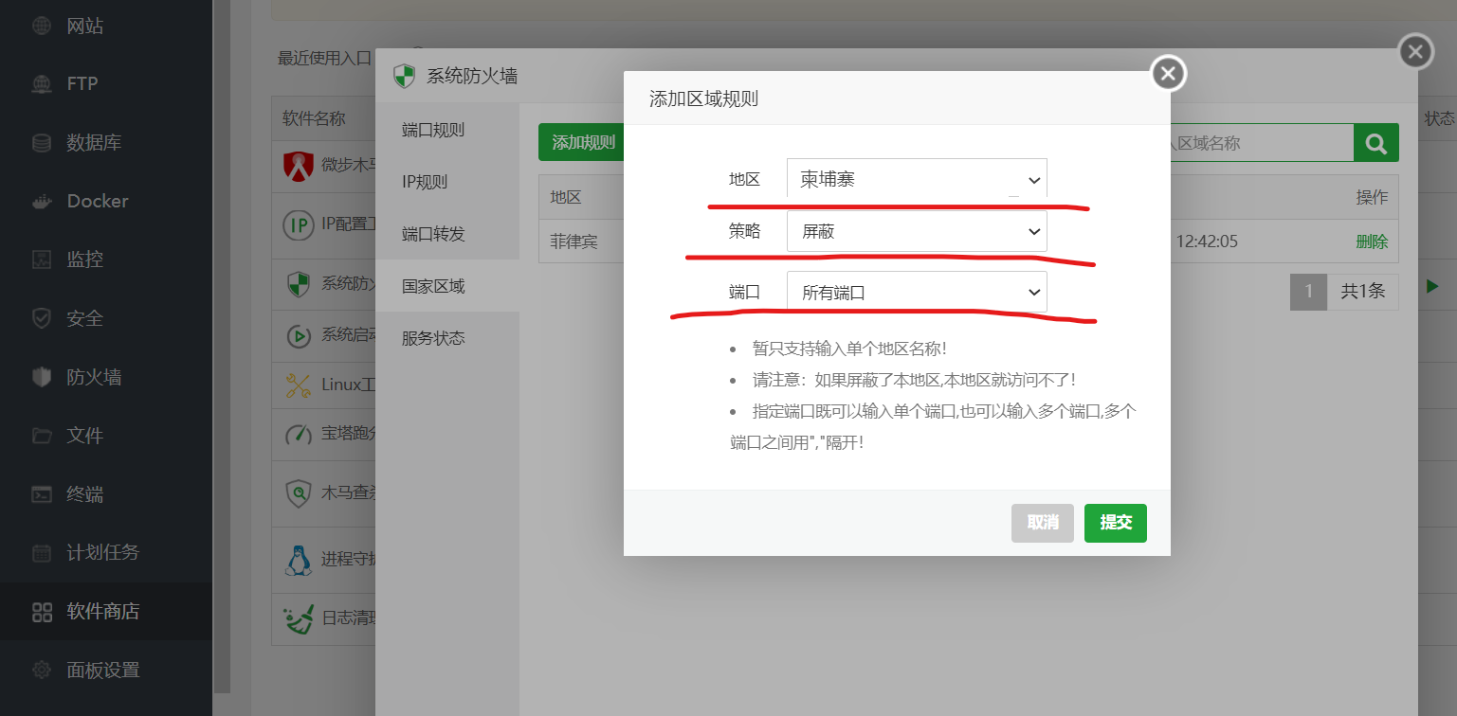Click the green play arrow at the list's right edge

[1432, 287]
